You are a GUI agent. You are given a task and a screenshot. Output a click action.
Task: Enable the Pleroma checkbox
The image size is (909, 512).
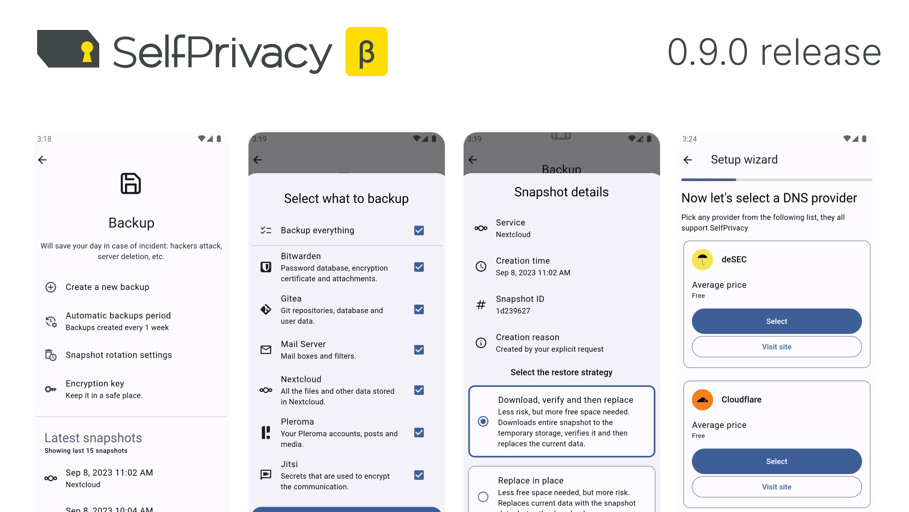[x=418, y=433]
